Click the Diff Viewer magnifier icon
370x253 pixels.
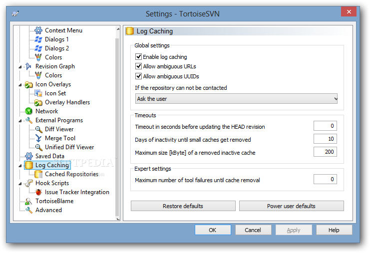[x=38, y=129]
